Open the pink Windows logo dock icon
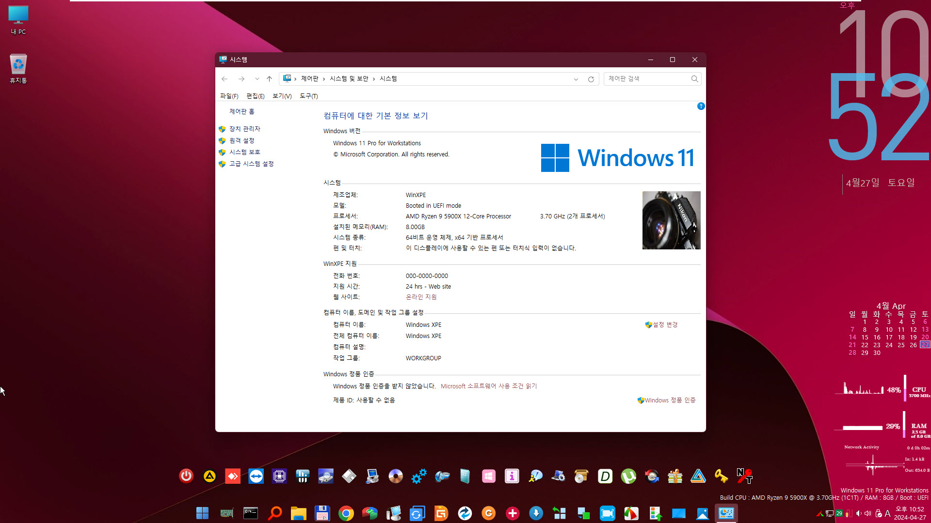The image size is (931, 523). 489,477
